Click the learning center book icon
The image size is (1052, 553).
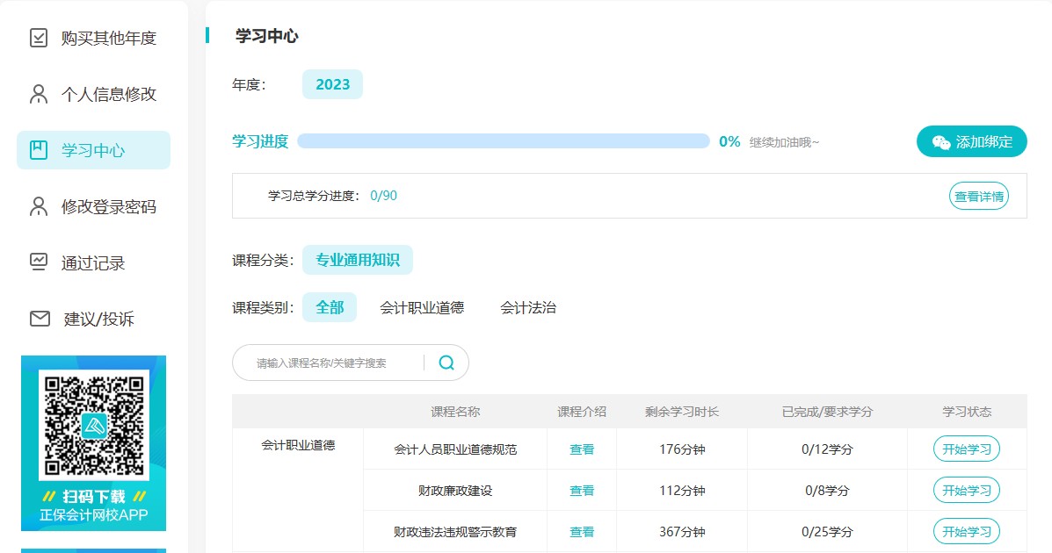coord(39,150)
